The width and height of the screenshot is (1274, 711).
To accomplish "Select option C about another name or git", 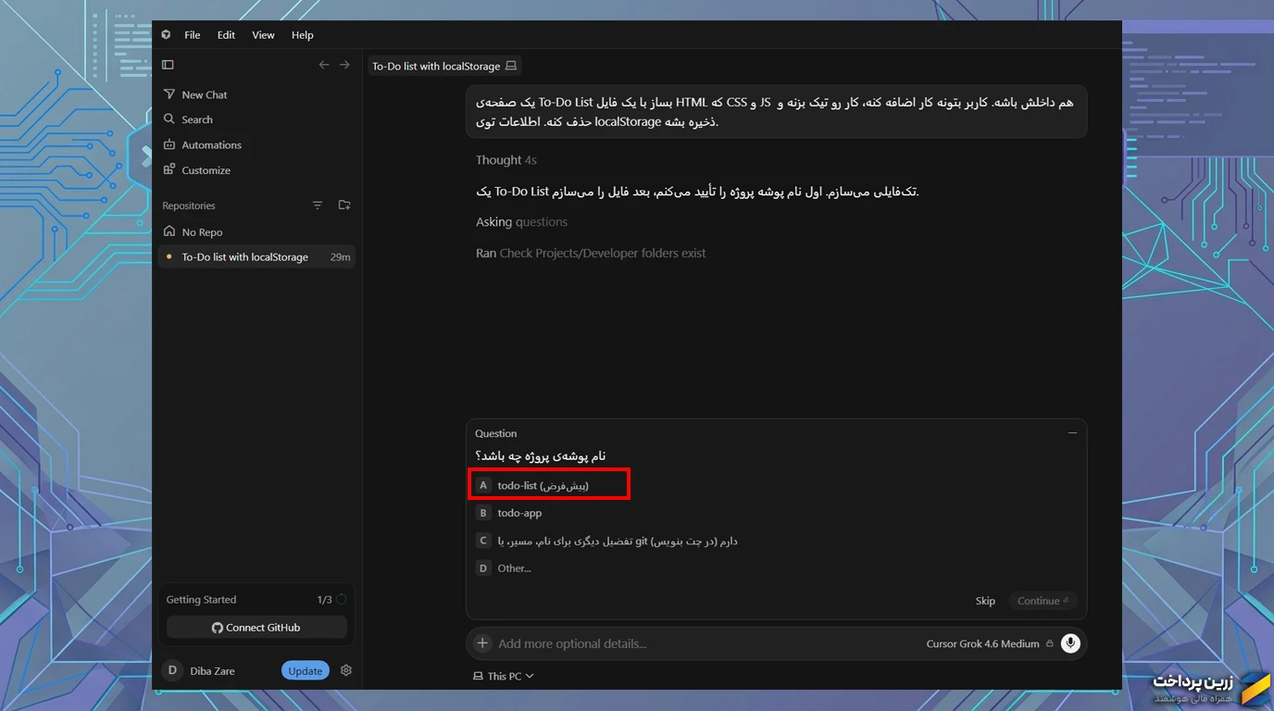I will click(x=776, y=541).
